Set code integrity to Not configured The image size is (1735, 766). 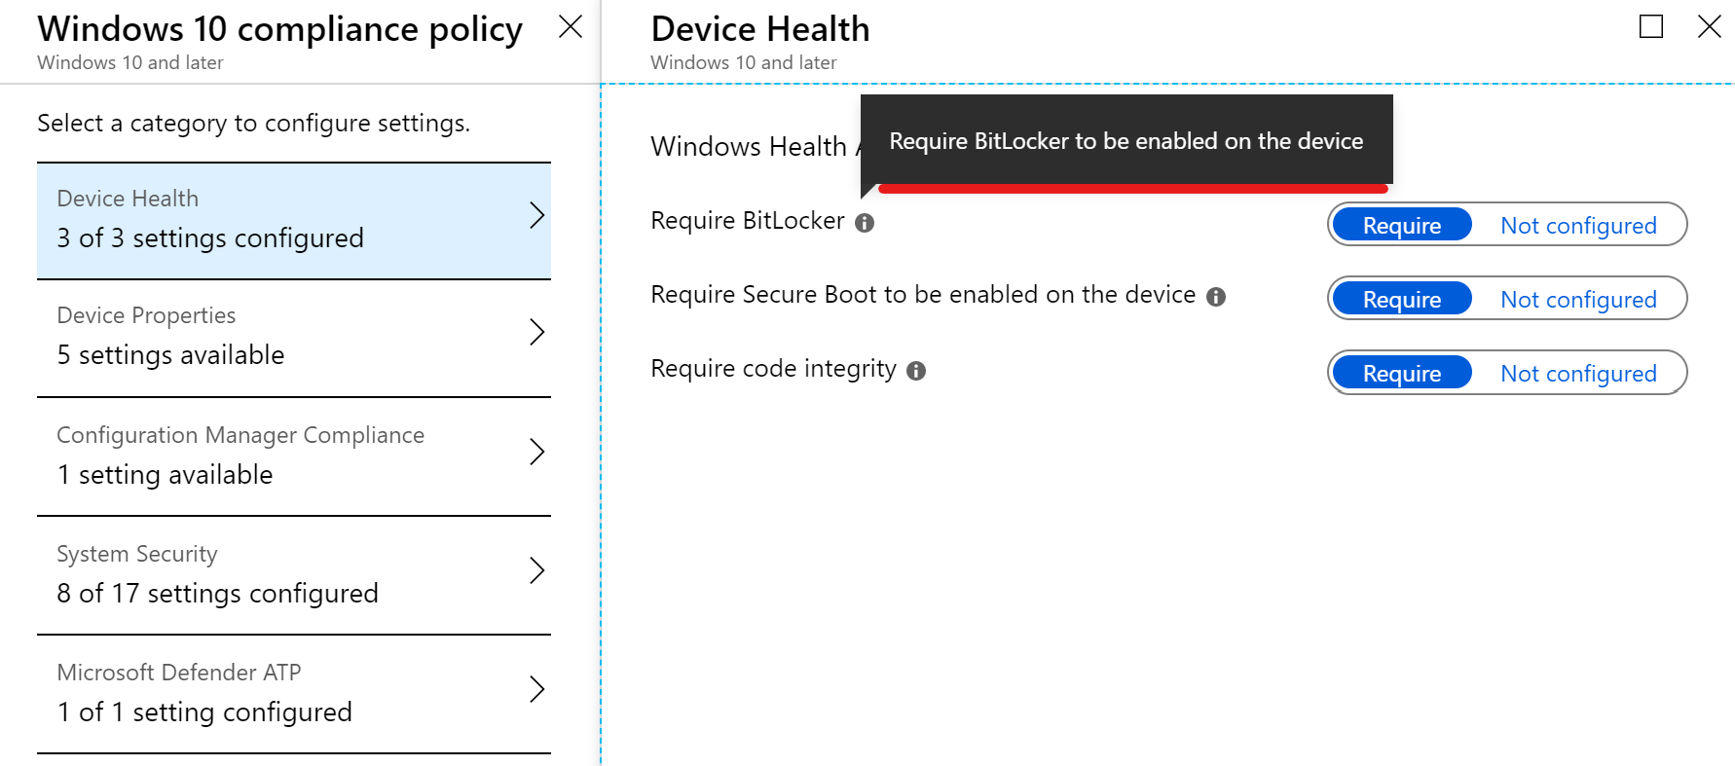1578,373
